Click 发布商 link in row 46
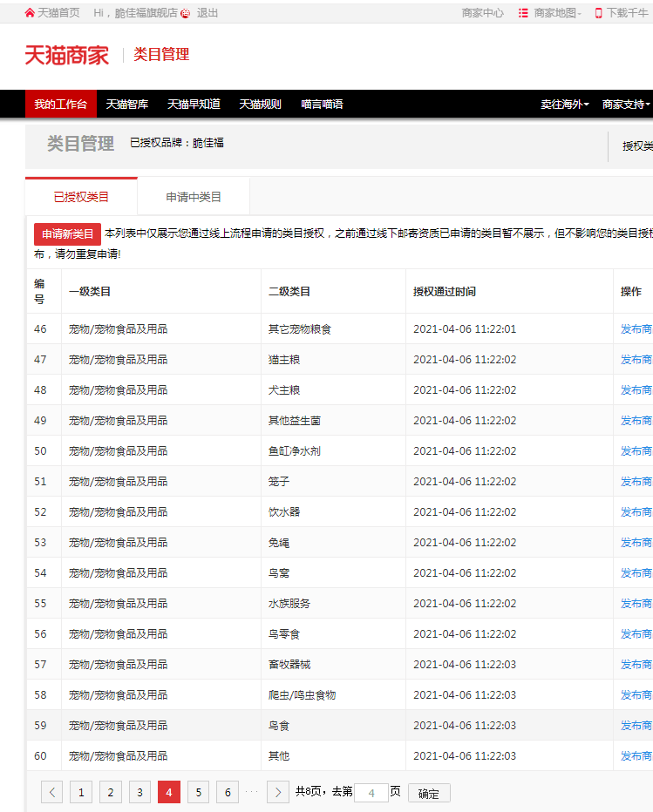653x812 pixels. pos(636,328)
